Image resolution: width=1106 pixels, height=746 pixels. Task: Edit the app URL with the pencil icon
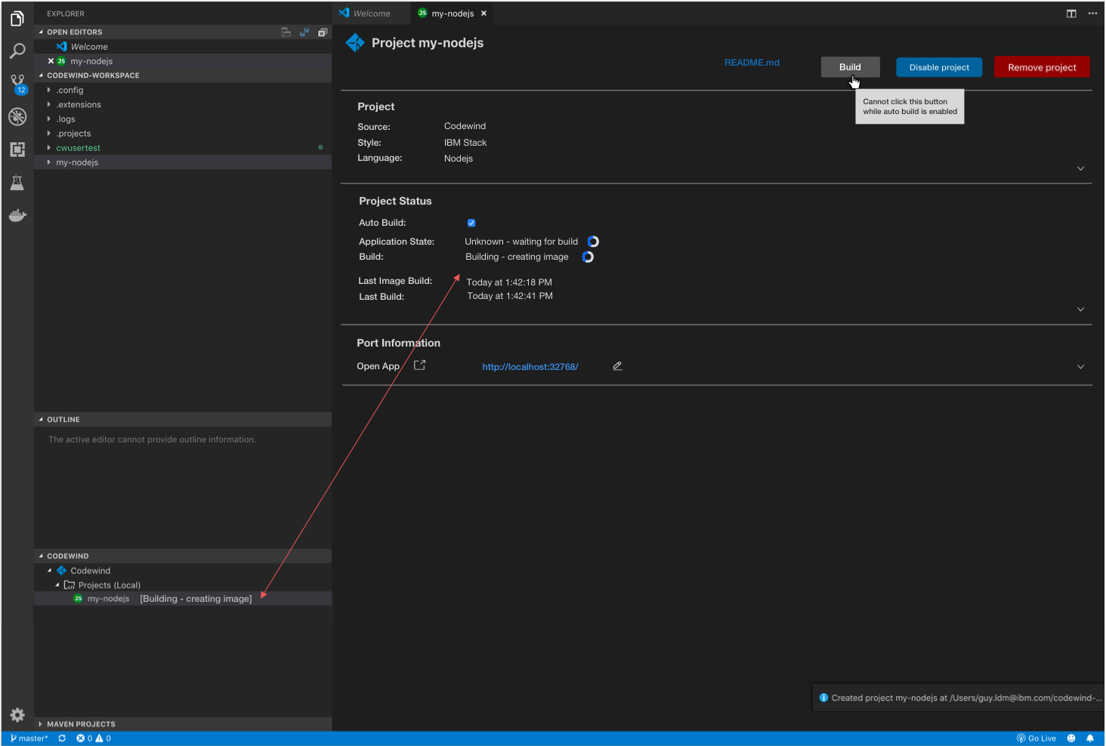(617, 365)
